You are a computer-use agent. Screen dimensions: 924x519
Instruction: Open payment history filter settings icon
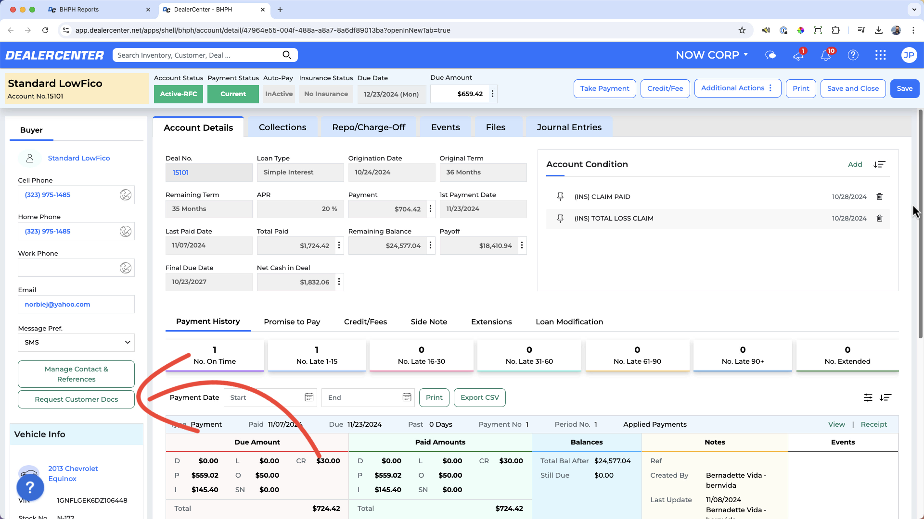pyautogui.click(x=868, y=397)
